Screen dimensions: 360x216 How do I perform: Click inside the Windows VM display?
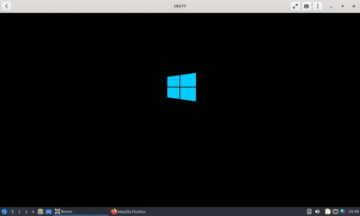coord(180,110)
